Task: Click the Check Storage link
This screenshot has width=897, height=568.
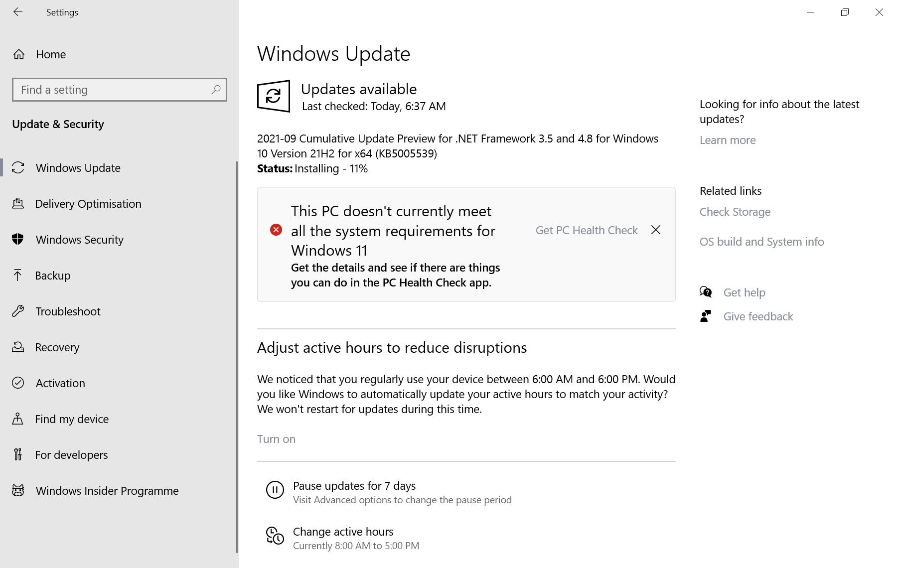Action: 735,212
